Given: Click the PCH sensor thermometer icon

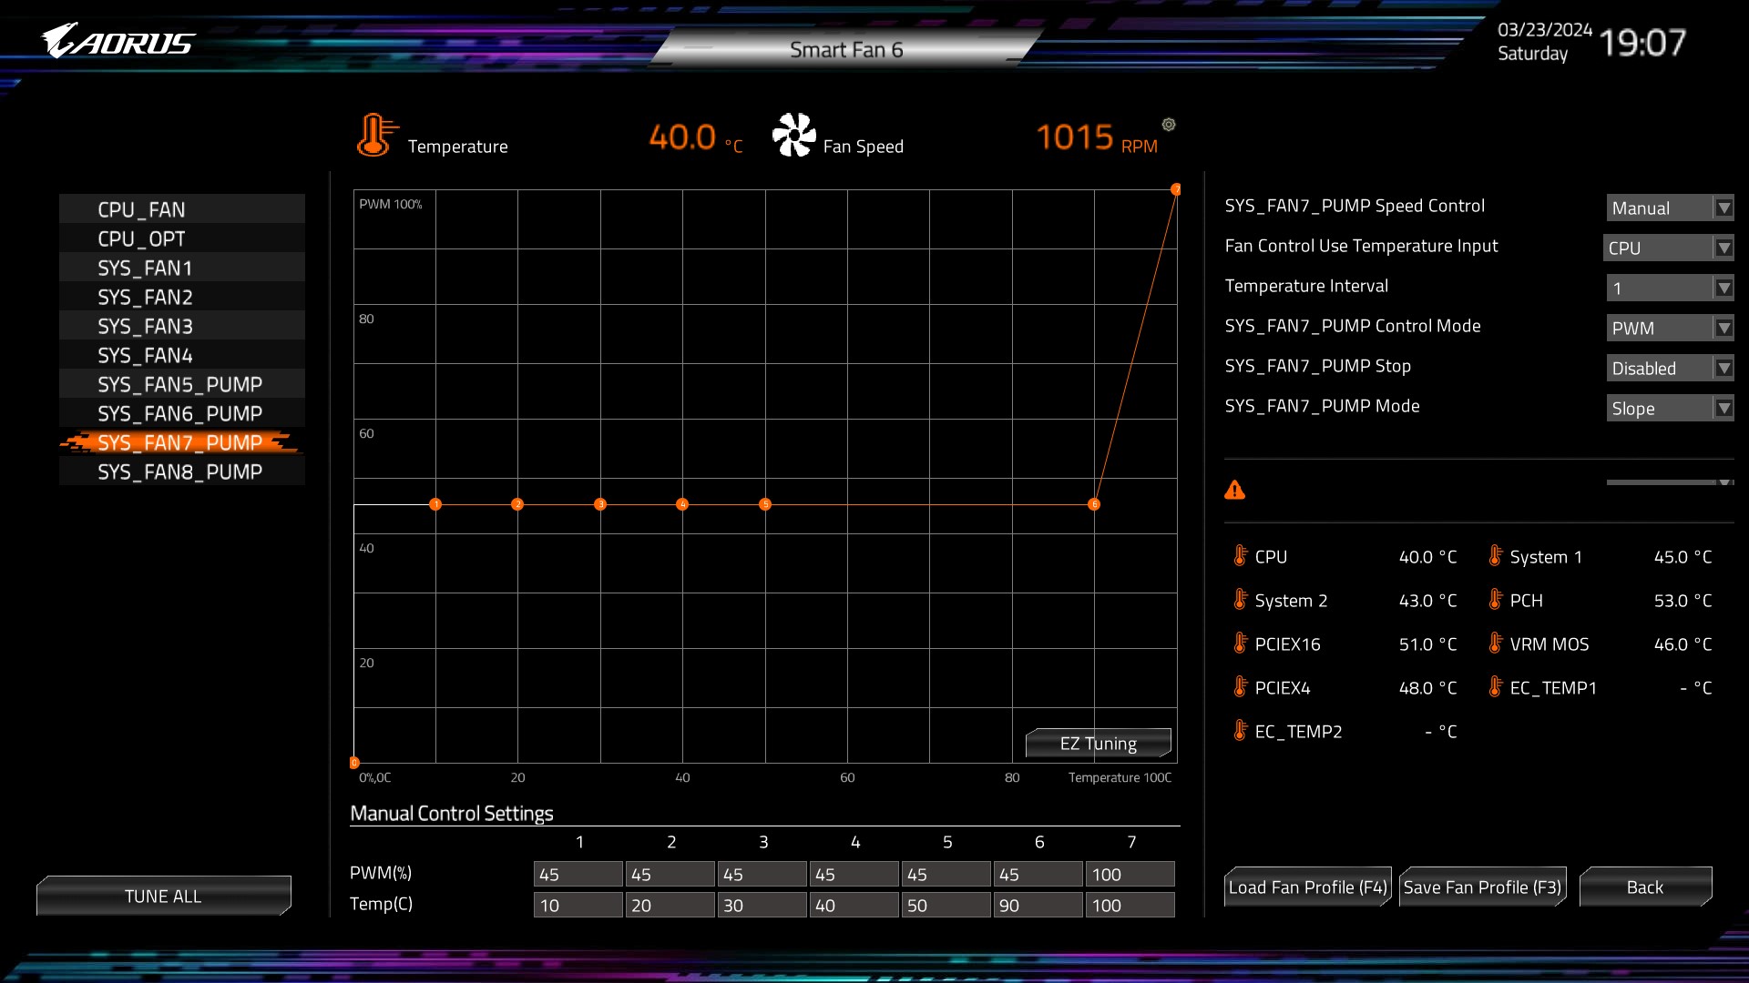Looking at the screenshot, I should pyautogui.click(x=1495, y=600).
